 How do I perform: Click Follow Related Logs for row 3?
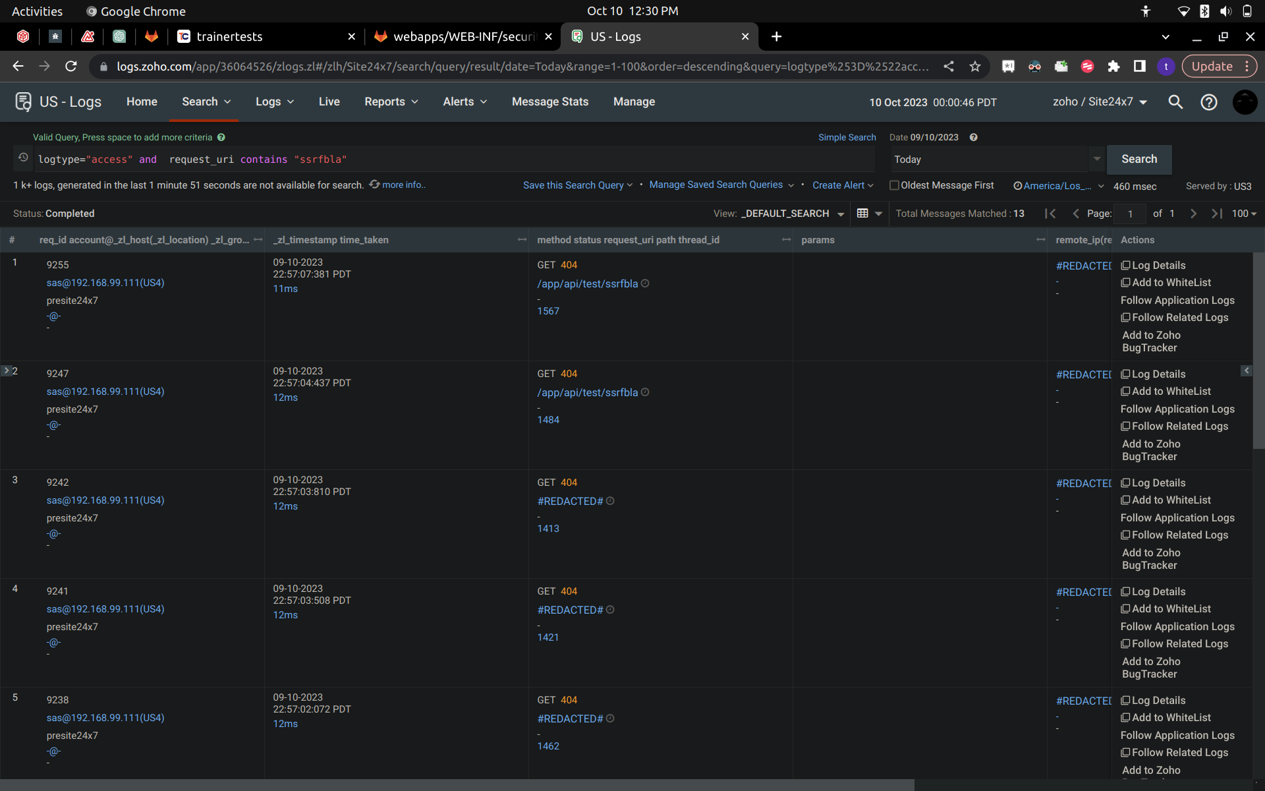(x=1174, y=535)
